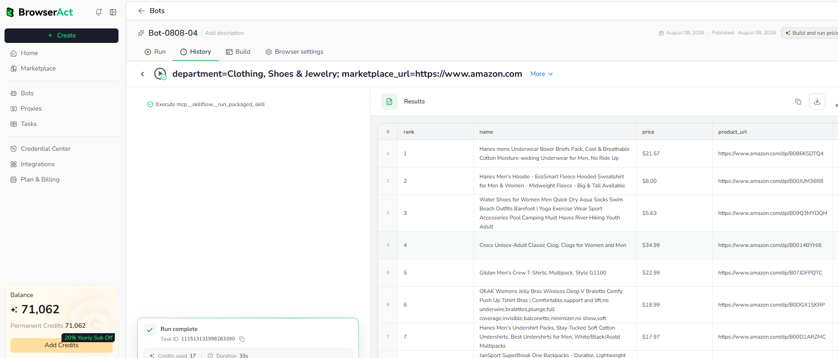Click the Task ID number 111513131998283390
838x358 pixels.
[x=208, y=339]
